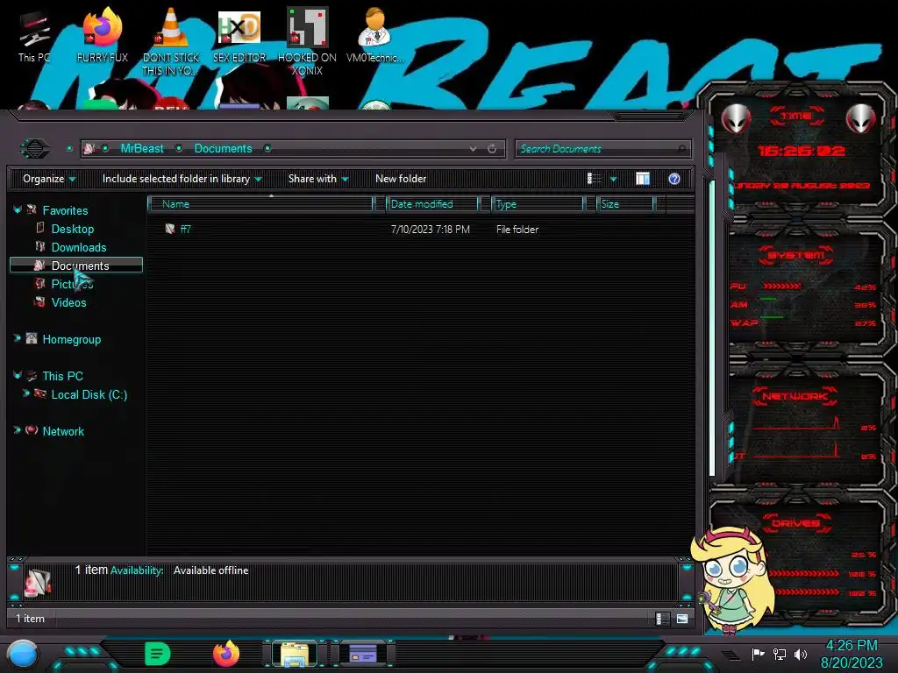Change view with the view icon
This screenshot has width=898, height=673.
tap(594, 179)
